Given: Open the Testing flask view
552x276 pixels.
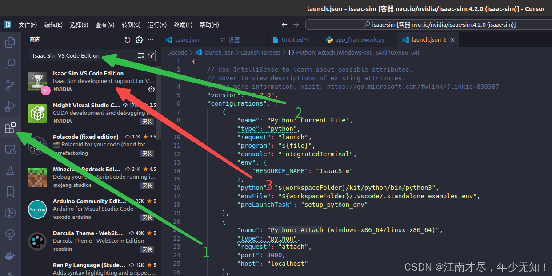Looking at the screenshot, I should pyautogui.click(x=10, y=170).
